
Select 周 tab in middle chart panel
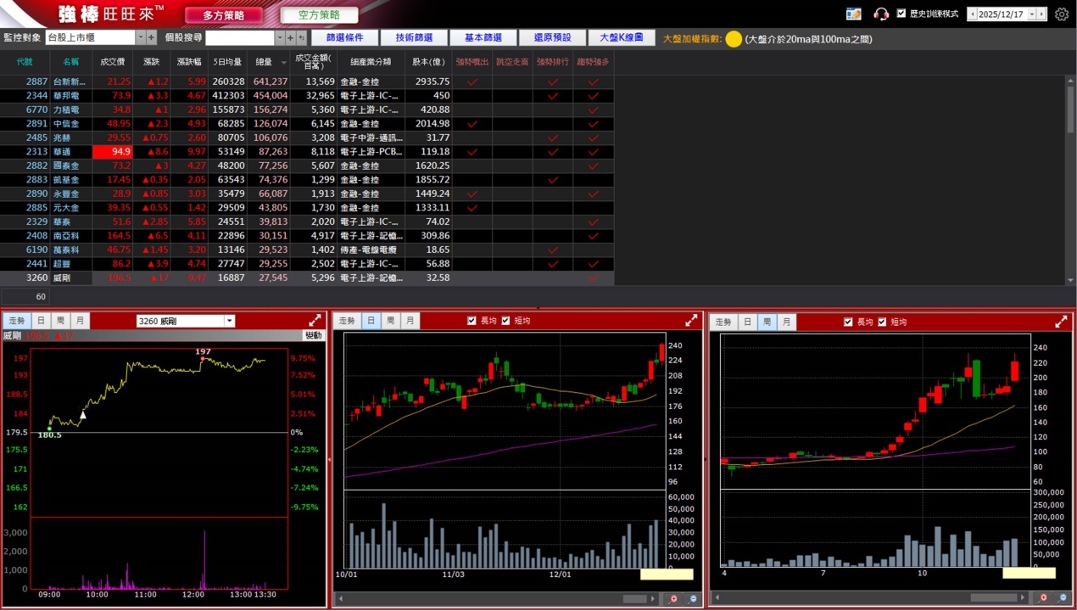(390, 321)
